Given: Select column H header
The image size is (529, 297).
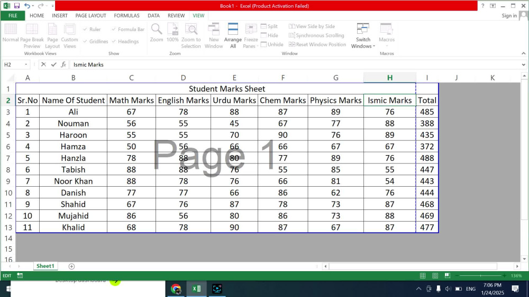Looking at the screenshot, I should coord(390,78).
